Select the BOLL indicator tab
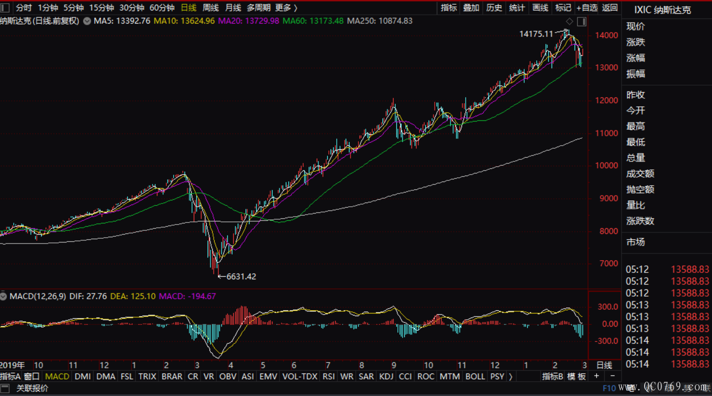This screenshot has width=712, height=396. point(475,377)
